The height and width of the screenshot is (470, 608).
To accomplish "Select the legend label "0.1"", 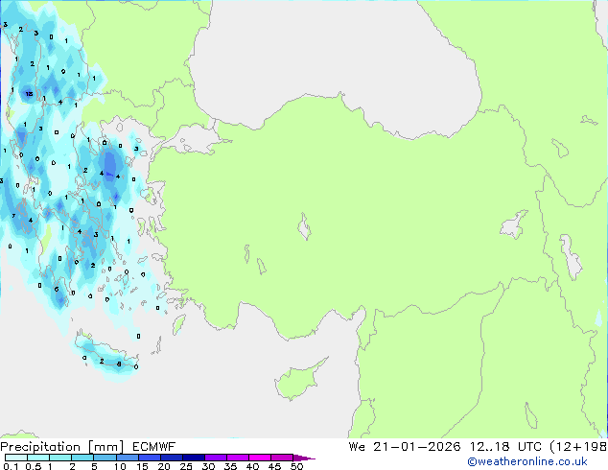I will [x=11, y=466].
